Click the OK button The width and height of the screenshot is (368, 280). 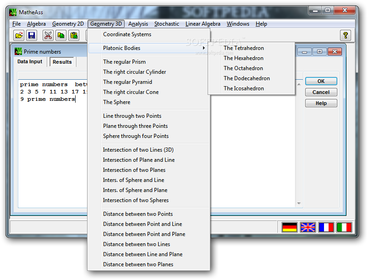coord(321,81)
